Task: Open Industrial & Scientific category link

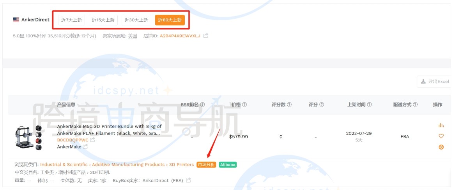Action: pos(64,165)
